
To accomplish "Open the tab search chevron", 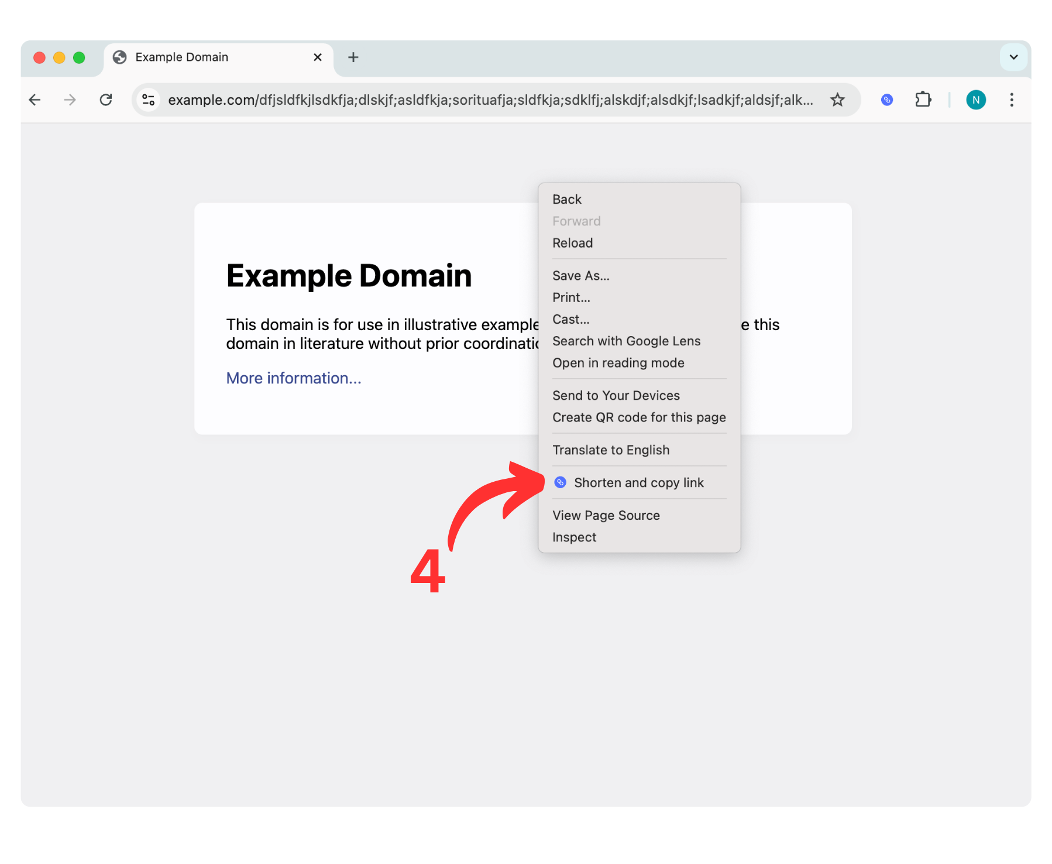I will (1013, 57).
